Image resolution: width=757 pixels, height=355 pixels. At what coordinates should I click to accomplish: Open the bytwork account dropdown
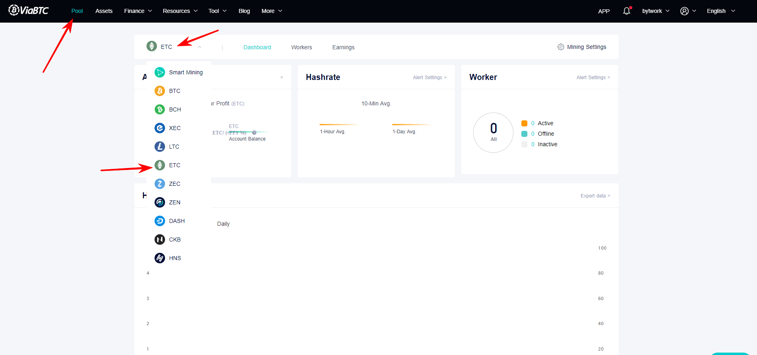(x=656, y=11)
